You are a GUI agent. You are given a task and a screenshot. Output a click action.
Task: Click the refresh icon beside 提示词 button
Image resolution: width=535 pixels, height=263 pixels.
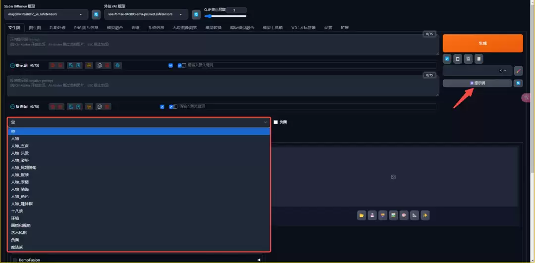[x=518, y=83]
